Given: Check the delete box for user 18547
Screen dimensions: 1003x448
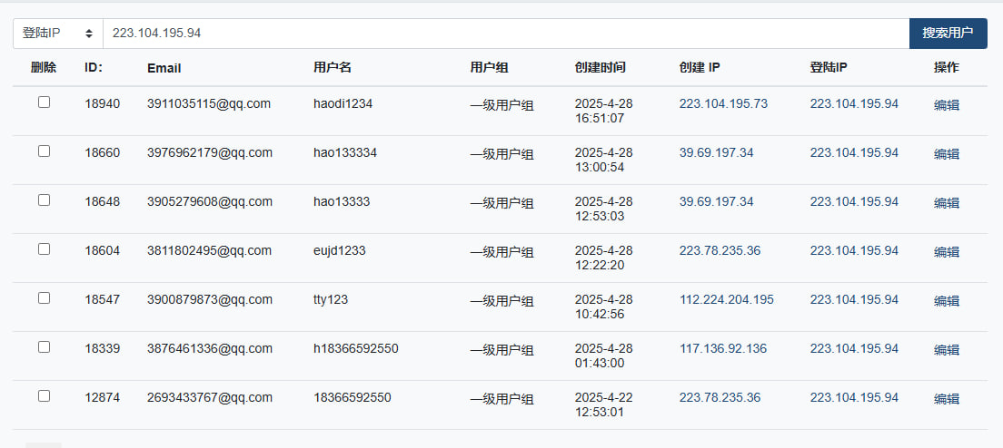Looking at the screenshot, I should tap(44, 298).
